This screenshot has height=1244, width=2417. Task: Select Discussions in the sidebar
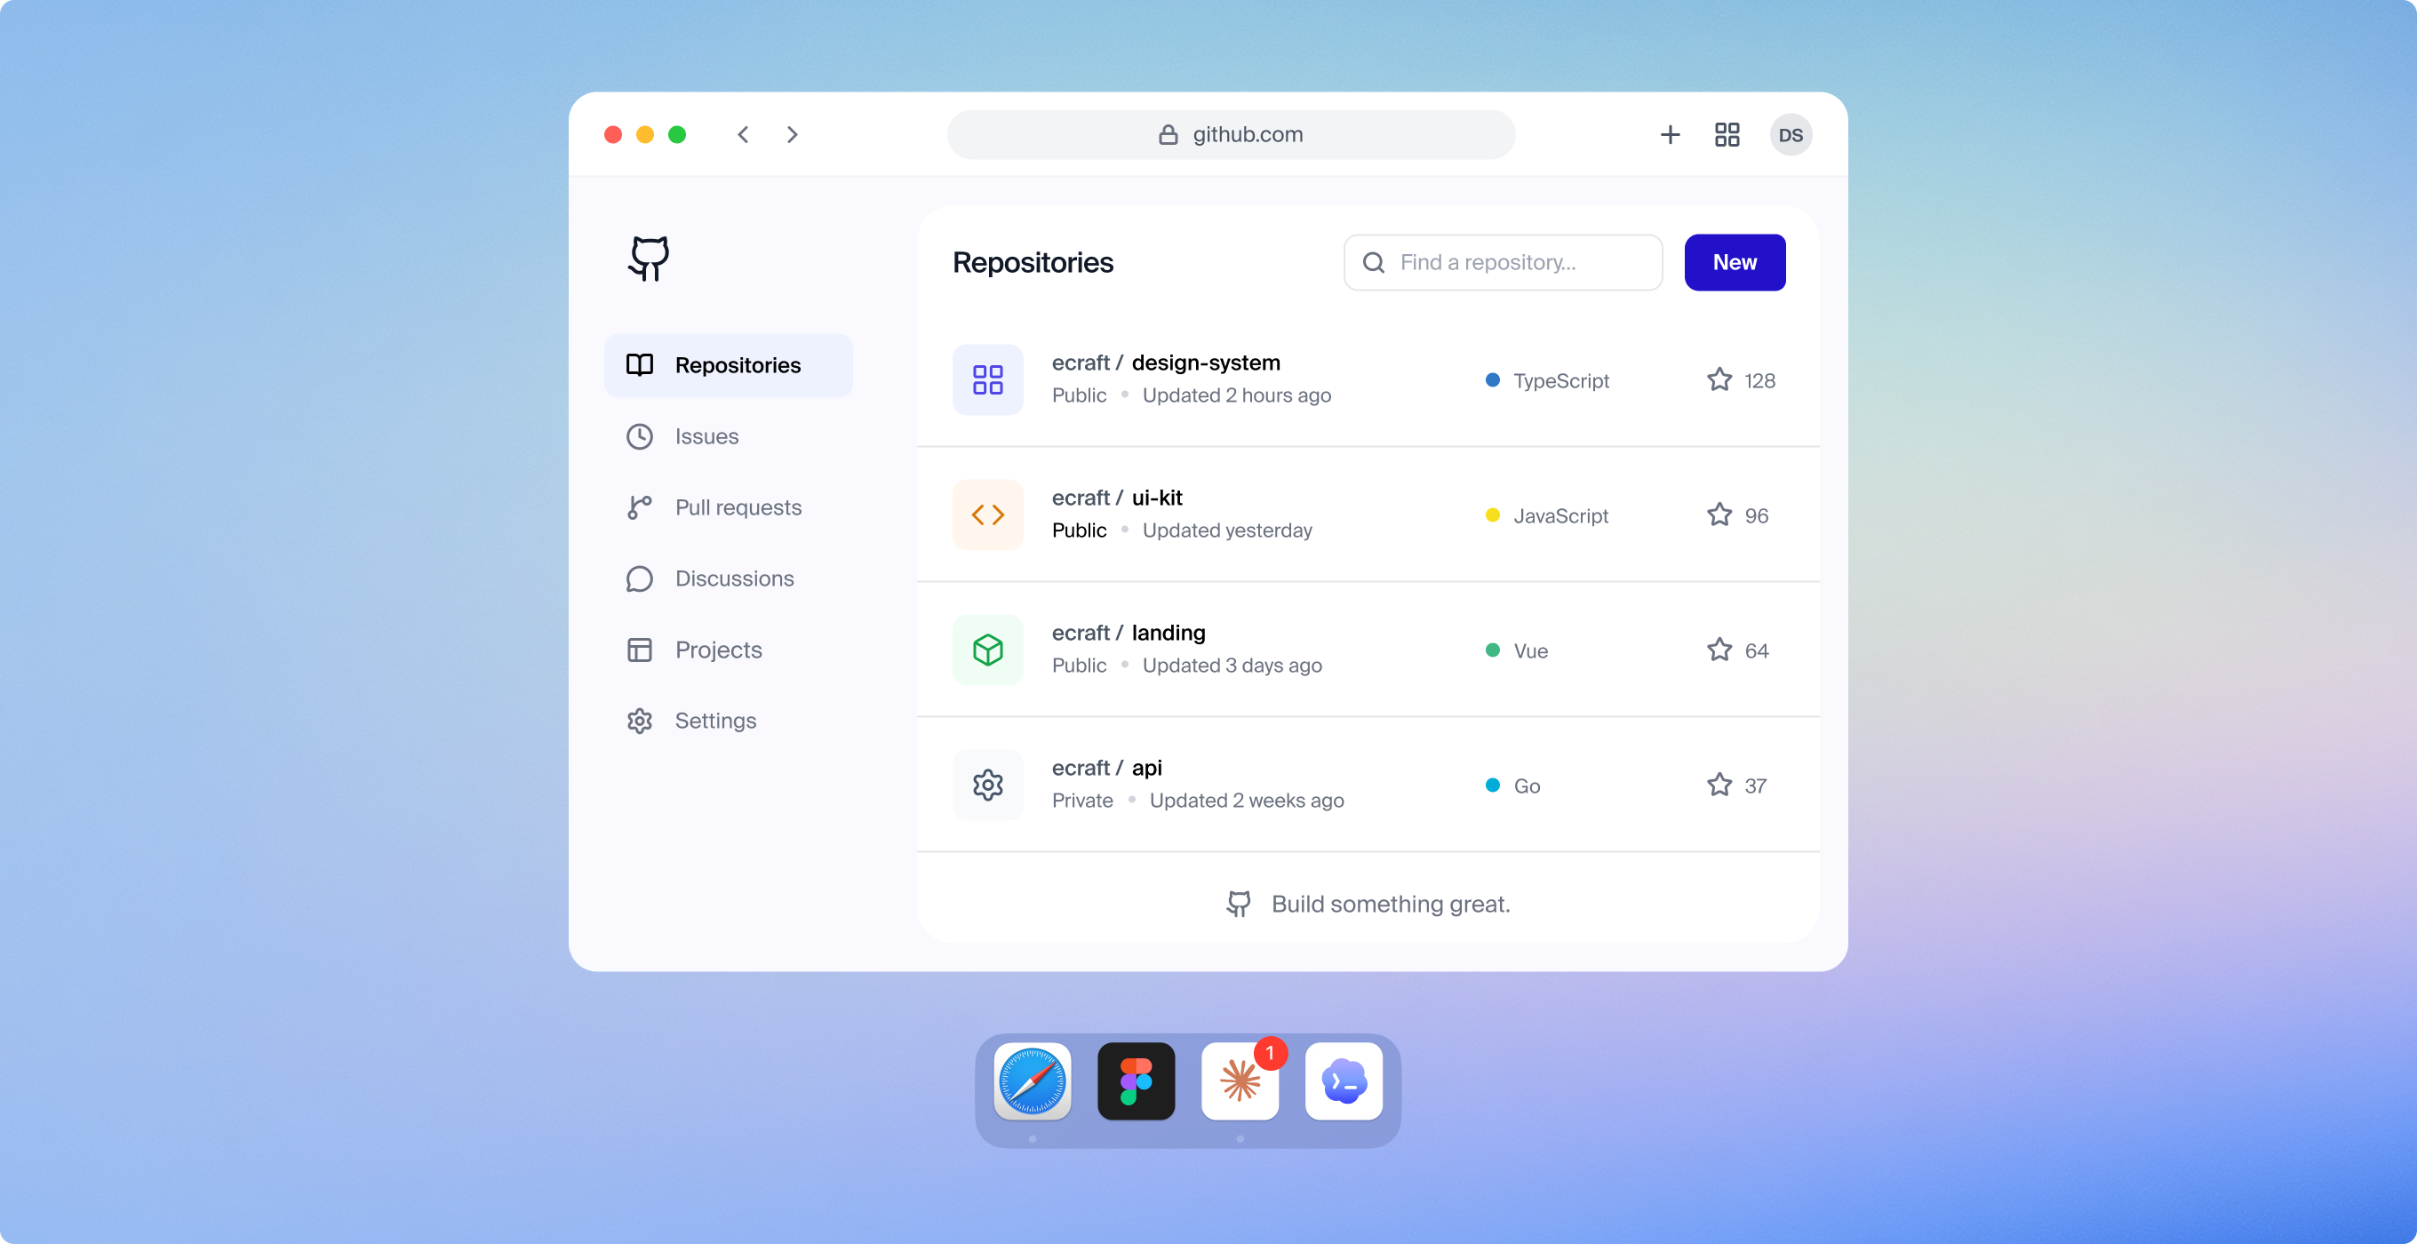coord(728,578)
